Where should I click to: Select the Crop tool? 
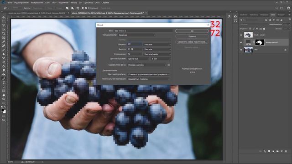(x=4, y=33)
